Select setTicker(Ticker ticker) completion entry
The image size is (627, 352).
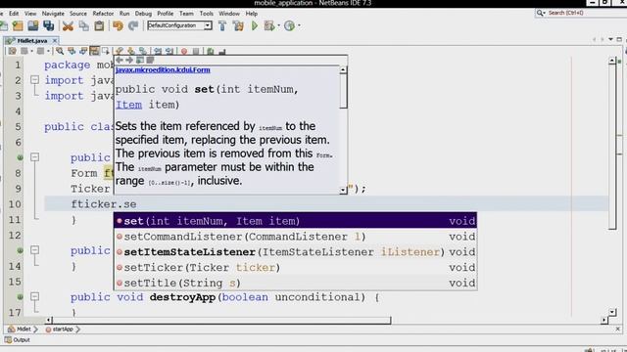click(x=295, y=267)
